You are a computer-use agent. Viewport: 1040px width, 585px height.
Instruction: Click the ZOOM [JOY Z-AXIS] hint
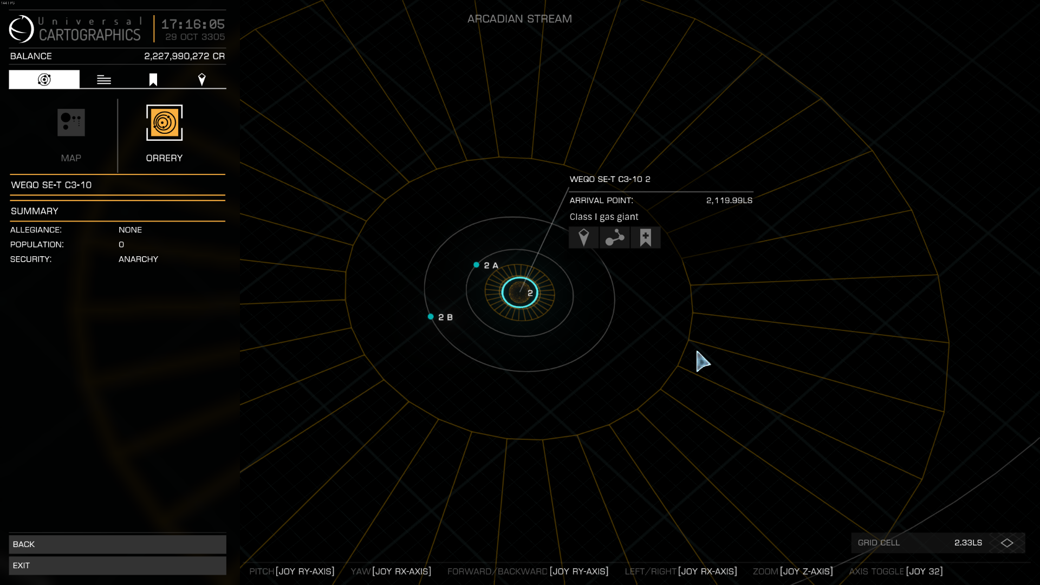point(793,571)
